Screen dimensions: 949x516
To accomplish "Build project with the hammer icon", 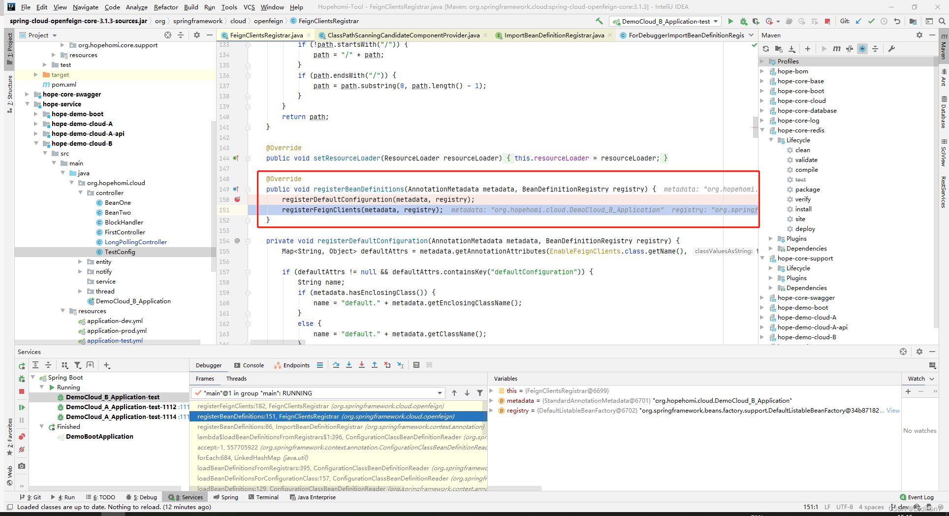I will [x=599, y=21].
